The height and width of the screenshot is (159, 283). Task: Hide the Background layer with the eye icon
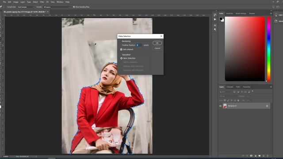(220, 106)
